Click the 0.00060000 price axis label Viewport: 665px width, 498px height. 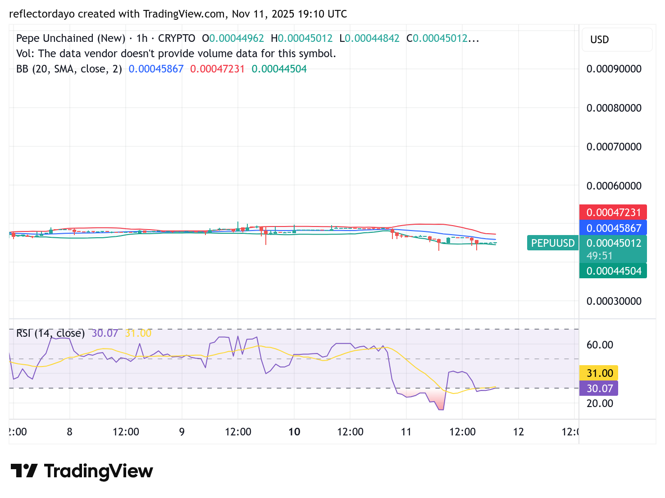coord(614,186)
